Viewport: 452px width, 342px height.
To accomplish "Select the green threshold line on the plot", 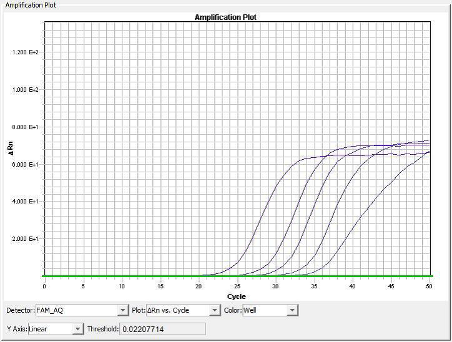I will point(125,276).
